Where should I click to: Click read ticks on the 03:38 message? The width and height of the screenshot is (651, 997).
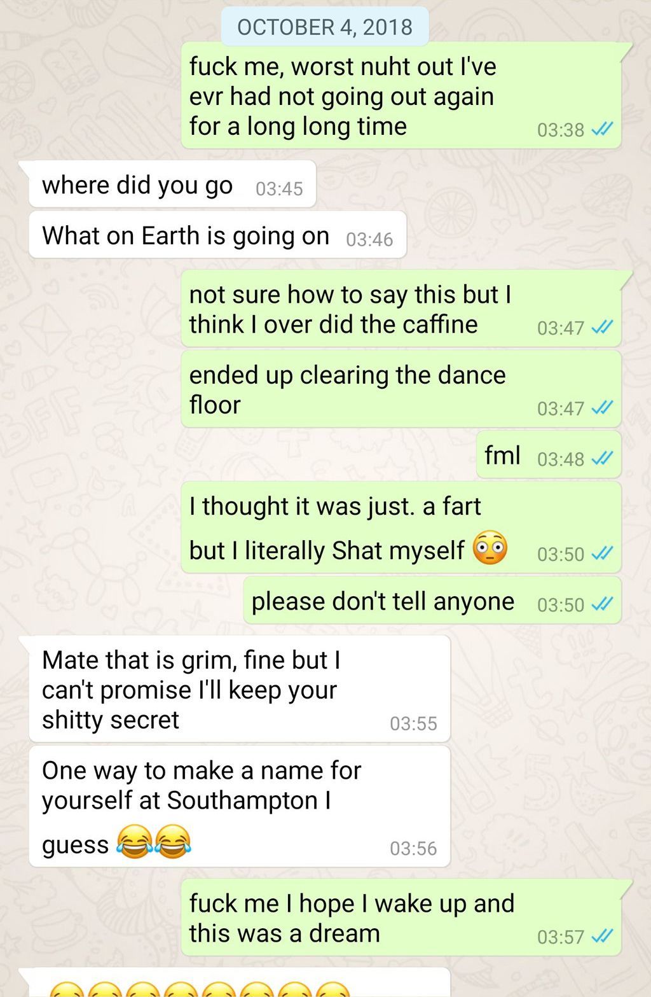(x=601, y=130)
